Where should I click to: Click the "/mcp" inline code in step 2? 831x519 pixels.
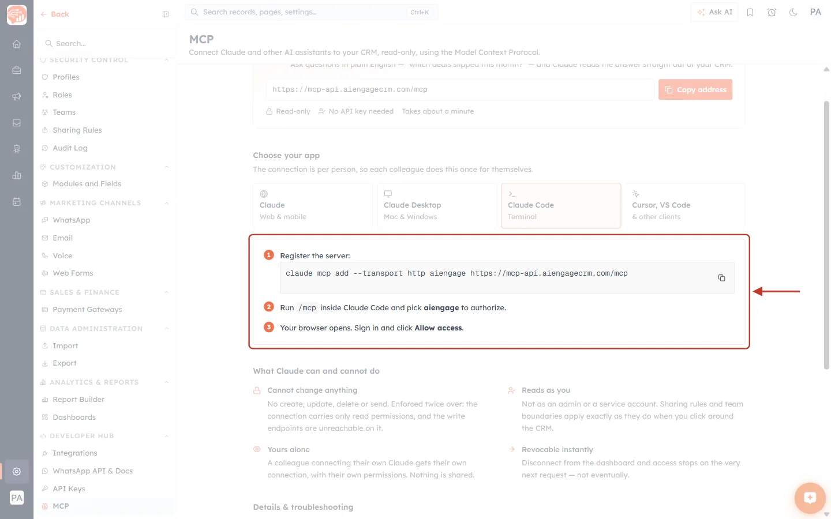point(308,308)
